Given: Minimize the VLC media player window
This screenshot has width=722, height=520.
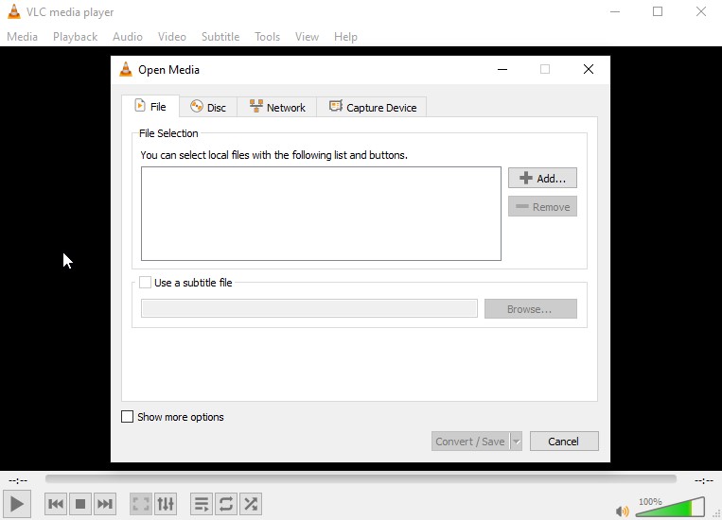Looking at the screenshot, I should coord(615,11).
